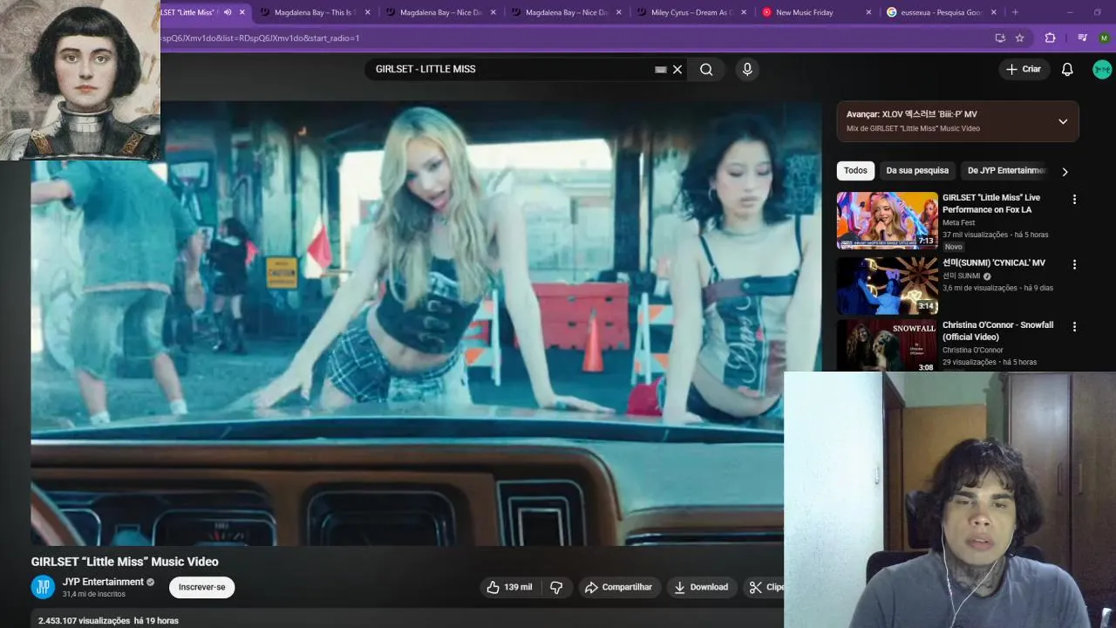The height and width of the screenshot is (628, 1116).
Task: Open Christina O'Connor Snowfall thumbnail
Action: click(x=887, y=345)
